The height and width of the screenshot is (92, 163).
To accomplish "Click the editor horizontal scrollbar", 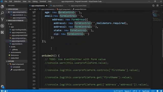I will coord(94,89).
